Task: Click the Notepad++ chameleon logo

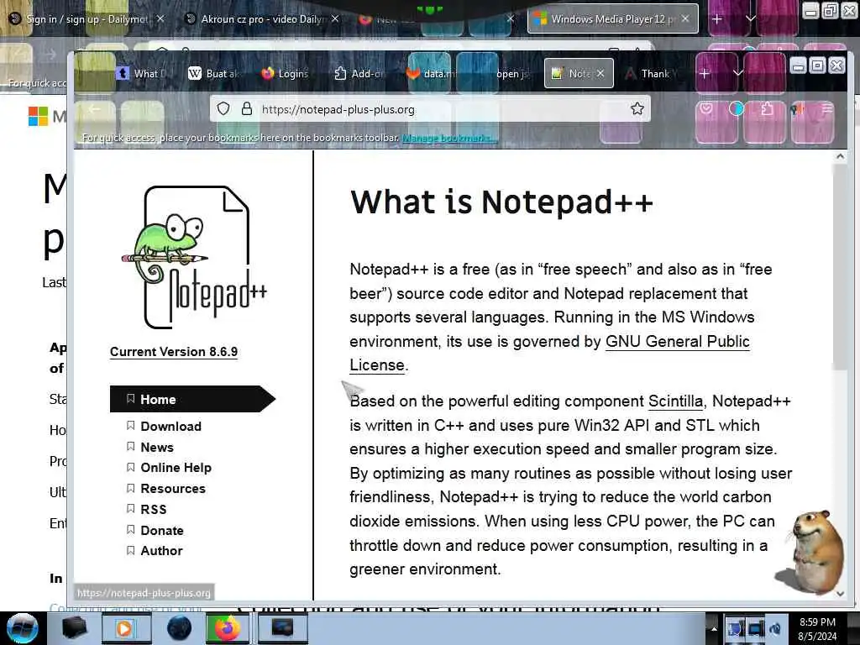Action: [194, 257]
